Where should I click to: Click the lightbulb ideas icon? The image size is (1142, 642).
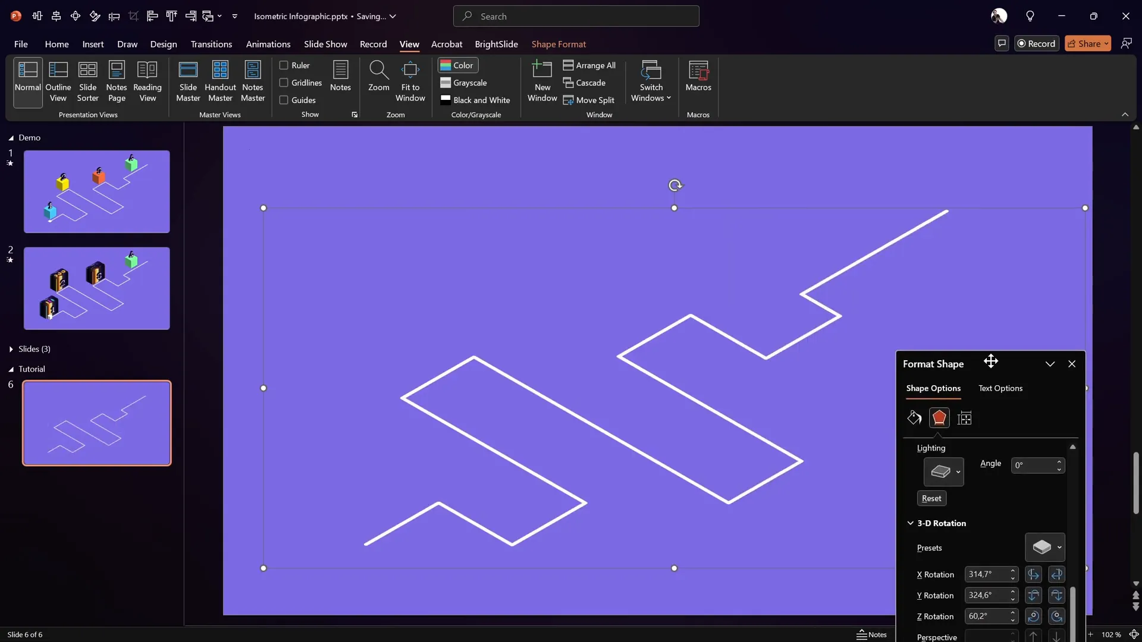[x=1030, y=16]
